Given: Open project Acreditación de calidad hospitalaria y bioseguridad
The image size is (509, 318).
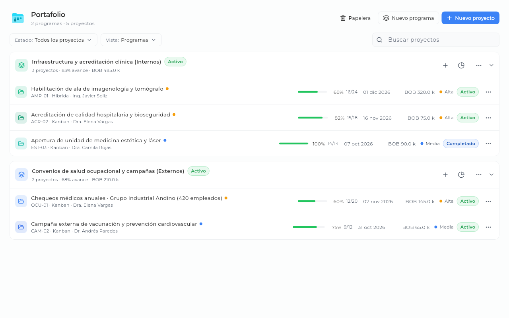Looking at the screenshot, I should [101, 114].
